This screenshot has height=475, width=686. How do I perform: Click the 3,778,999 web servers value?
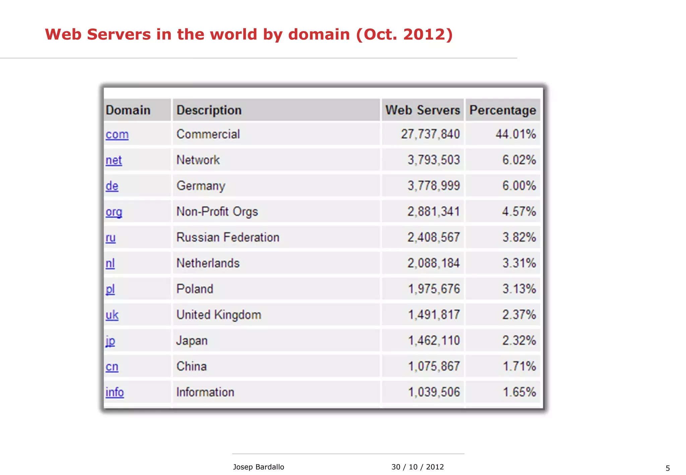click(434, 186)
